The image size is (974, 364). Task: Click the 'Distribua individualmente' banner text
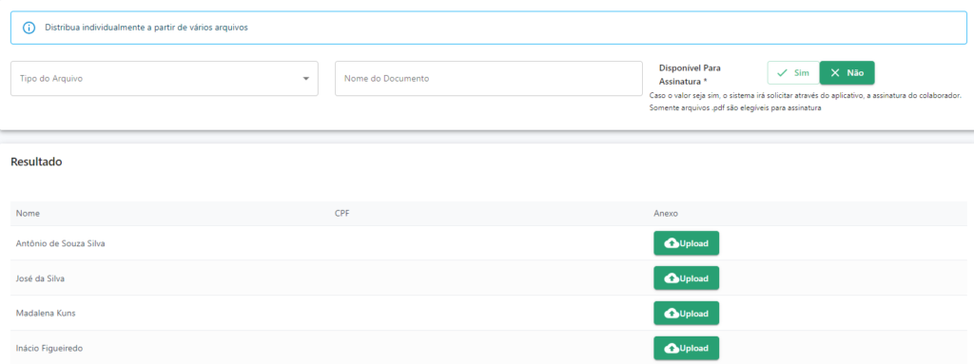pos(146,28)
